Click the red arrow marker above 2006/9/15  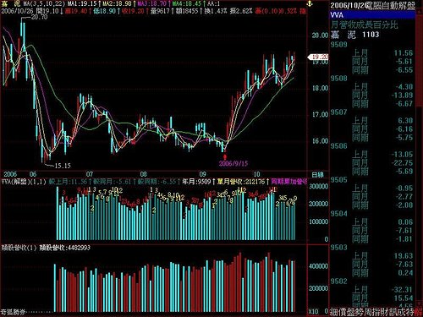tap(225, 156)
